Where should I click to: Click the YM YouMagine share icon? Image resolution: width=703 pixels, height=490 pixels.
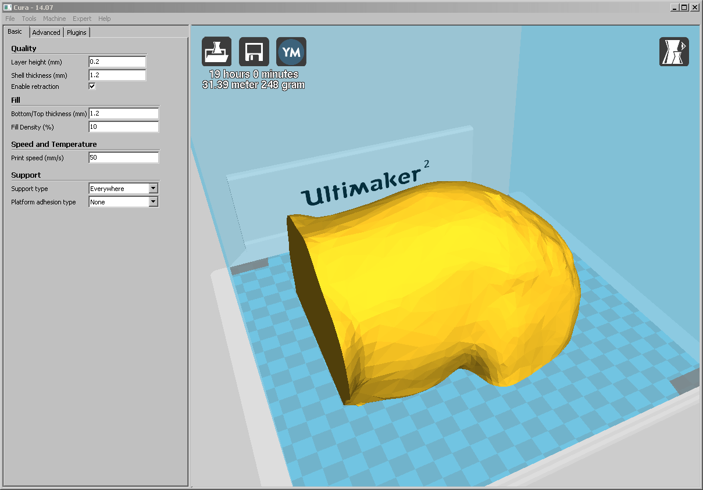pyautogui.click(x=291, y=52)
